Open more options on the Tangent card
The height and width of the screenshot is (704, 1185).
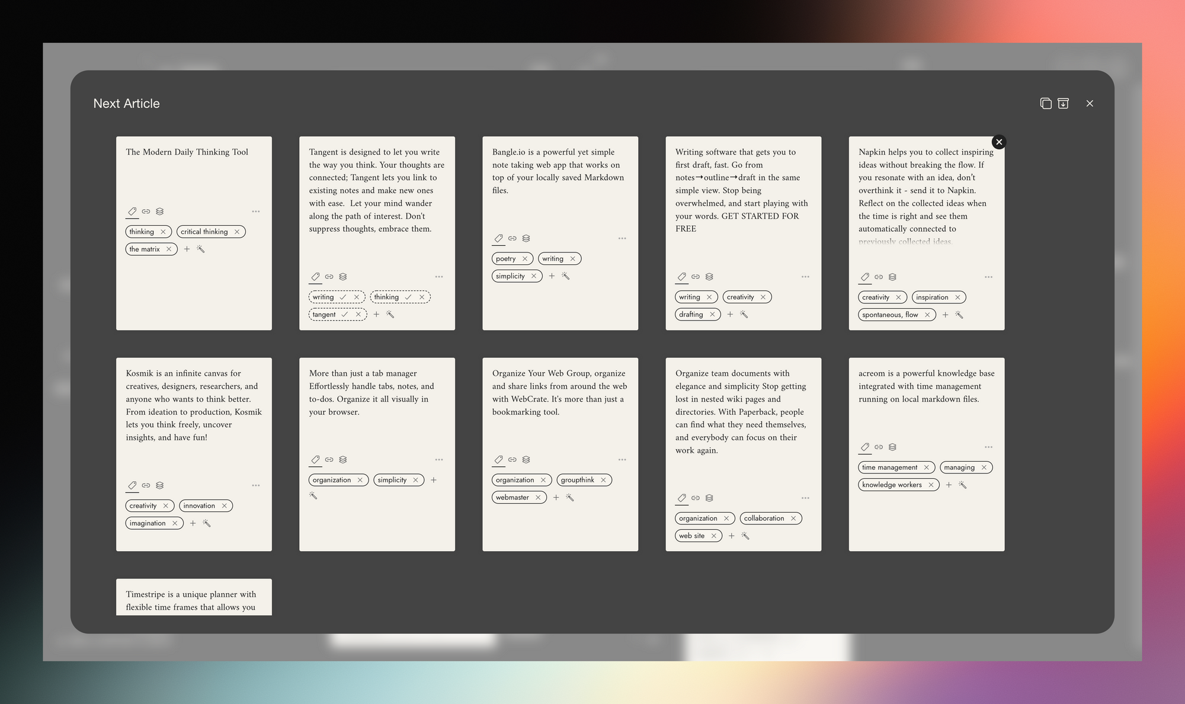click(x=439, y=277)
